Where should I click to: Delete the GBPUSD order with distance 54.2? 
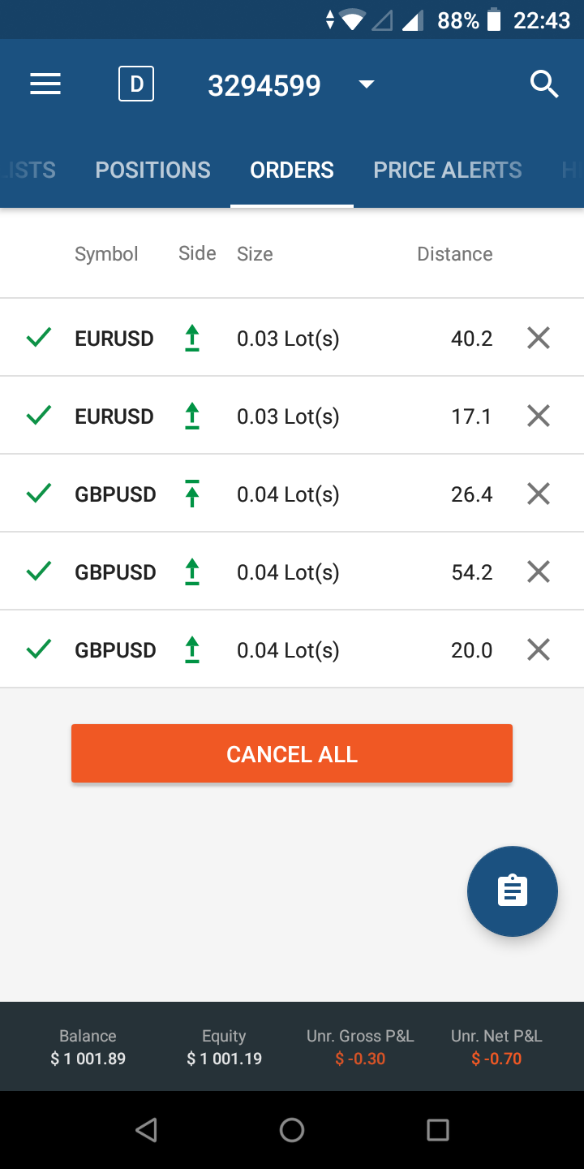tap(539, 572)
